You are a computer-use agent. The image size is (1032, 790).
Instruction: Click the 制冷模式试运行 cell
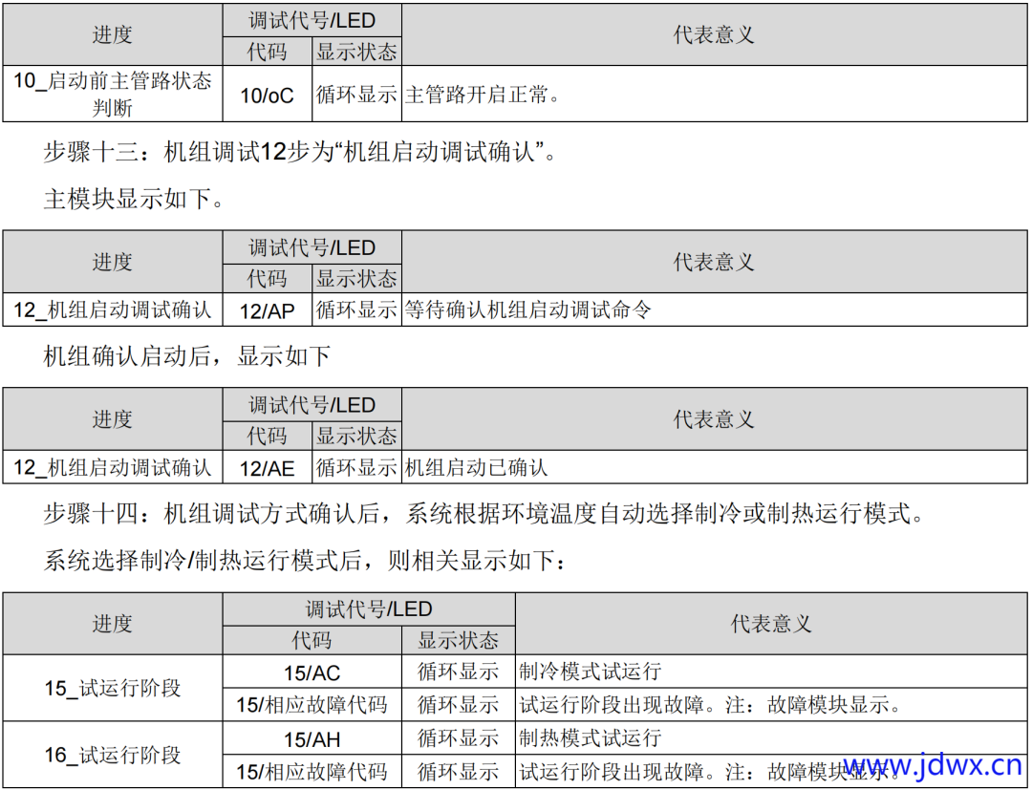tap(590, 672)
